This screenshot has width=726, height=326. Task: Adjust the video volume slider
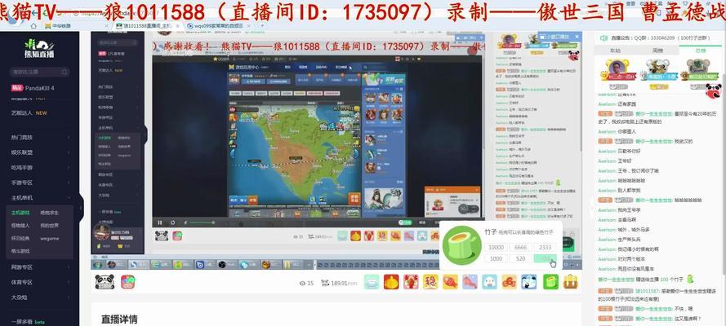click(202, 222)
